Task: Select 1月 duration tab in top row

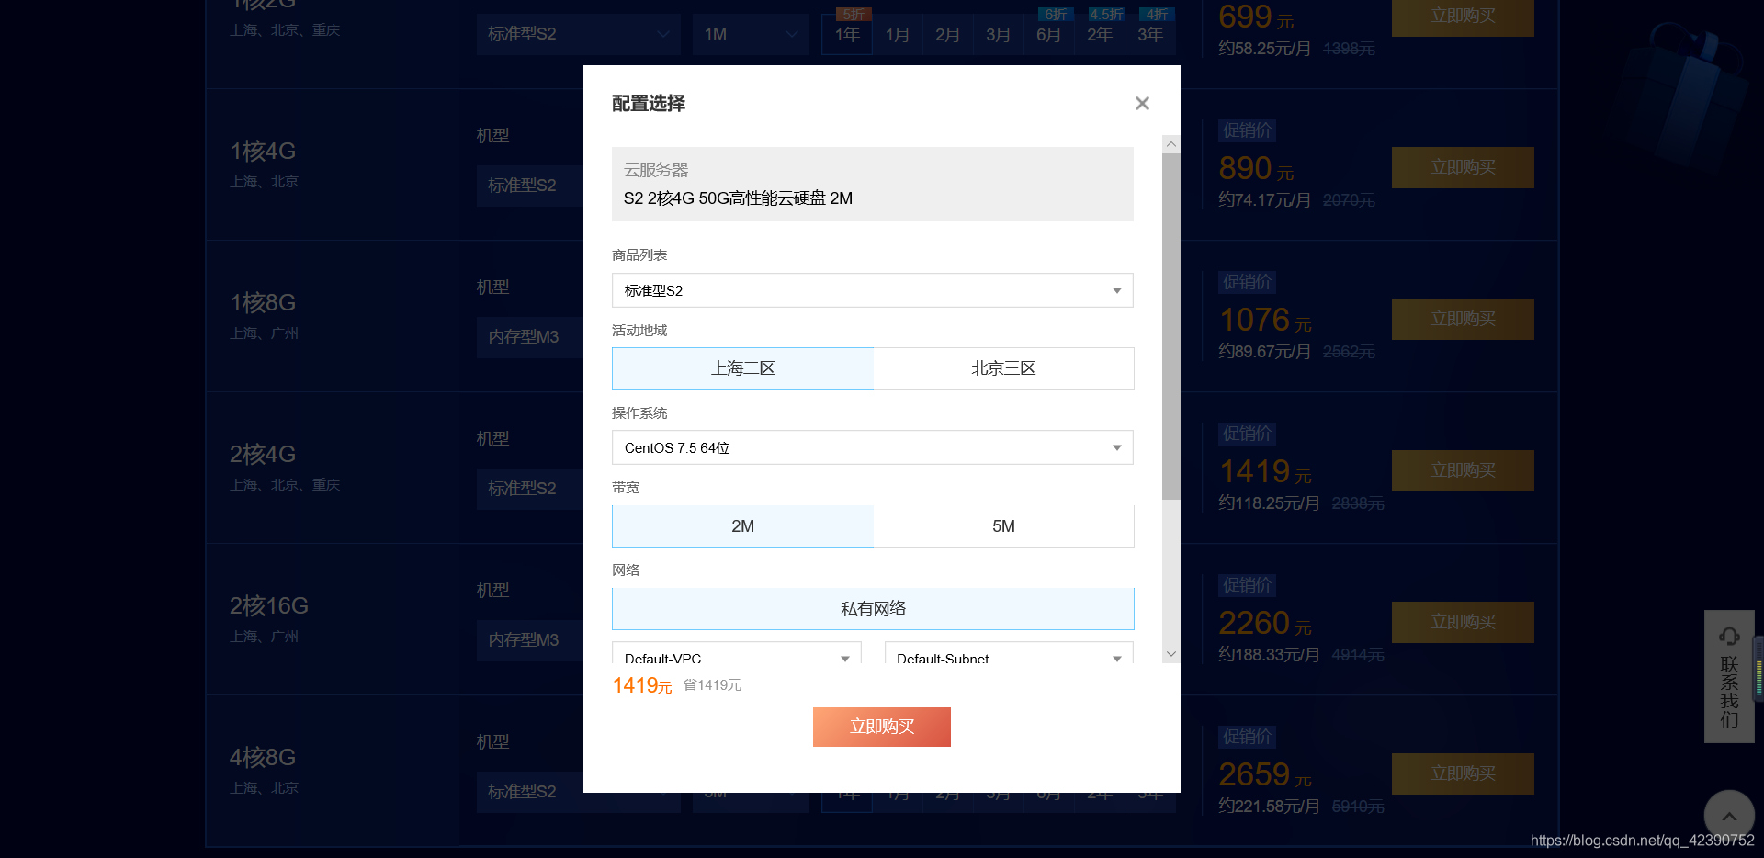Action: pos(898,34)
